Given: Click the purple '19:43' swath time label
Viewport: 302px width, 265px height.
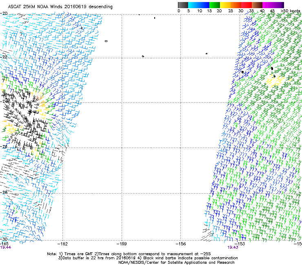Looking at the screenshot, I should 233,247.
